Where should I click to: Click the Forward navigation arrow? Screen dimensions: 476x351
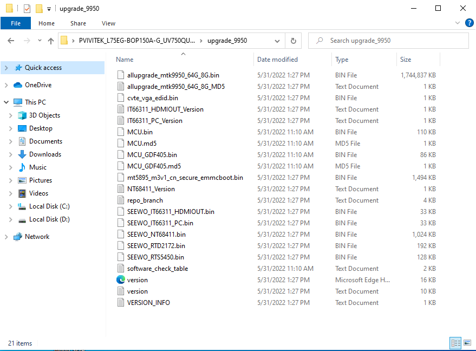pyautogui.click(x=27, y=41)
